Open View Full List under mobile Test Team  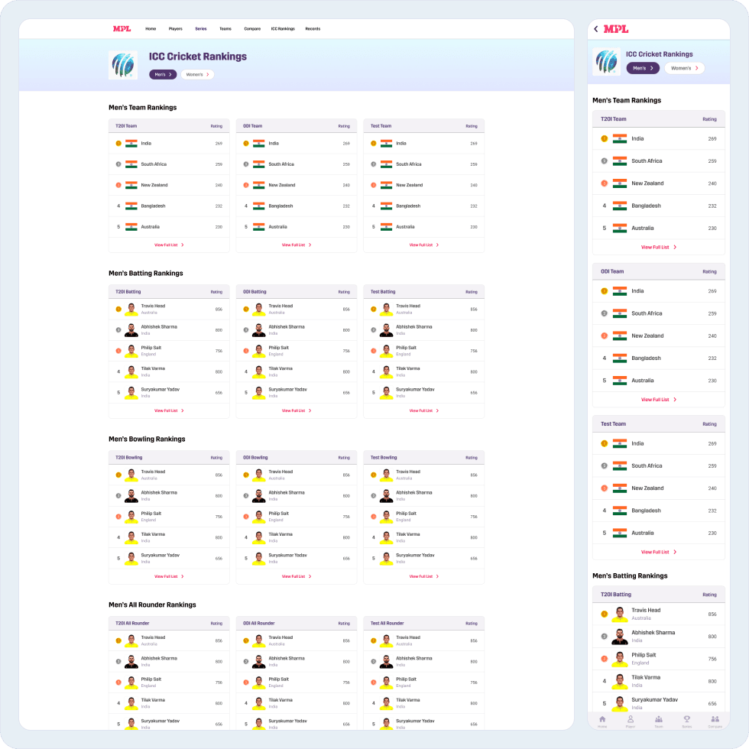659,552
